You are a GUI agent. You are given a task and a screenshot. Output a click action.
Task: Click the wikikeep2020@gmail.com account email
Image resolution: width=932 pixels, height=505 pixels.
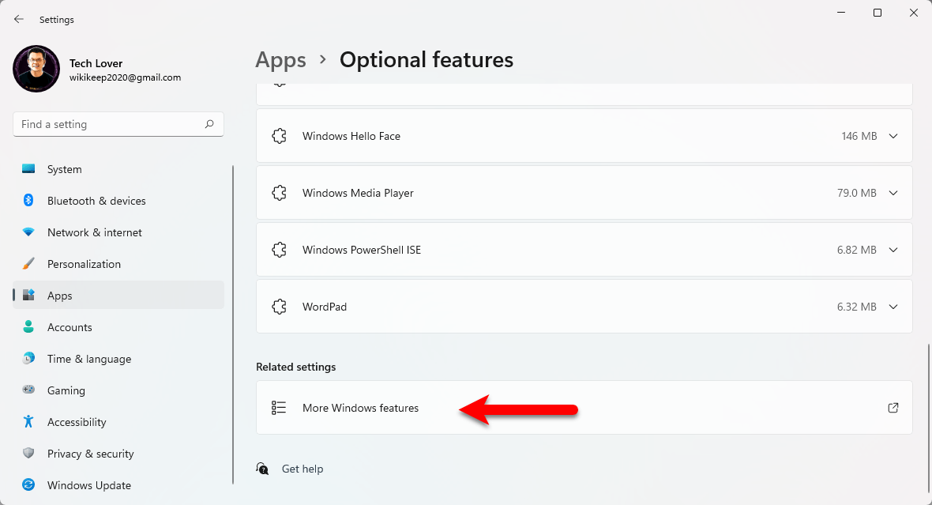tap(125, 77)
